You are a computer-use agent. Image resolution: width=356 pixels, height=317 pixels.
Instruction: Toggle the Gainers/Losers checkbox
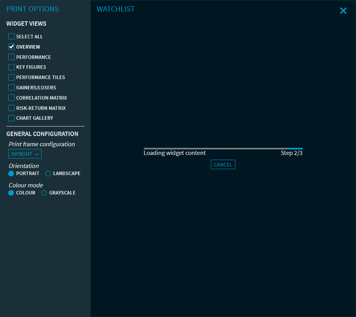11,88
